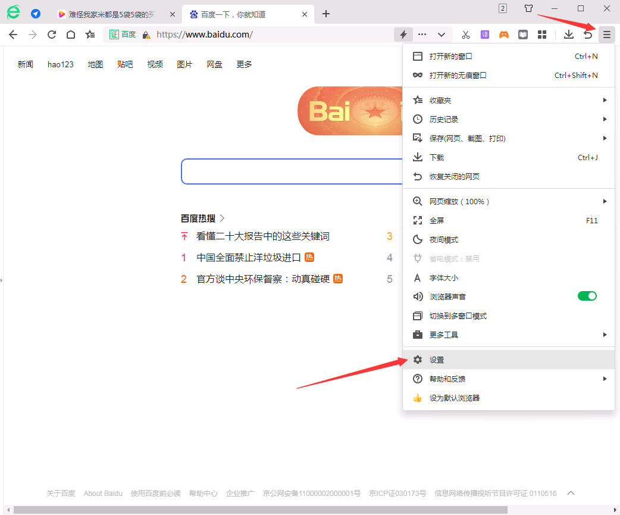Open hot search 官方谈中央环保督察：动真碰硬
620x515 pixels.
pyautogui.click(x=263, y=279)
